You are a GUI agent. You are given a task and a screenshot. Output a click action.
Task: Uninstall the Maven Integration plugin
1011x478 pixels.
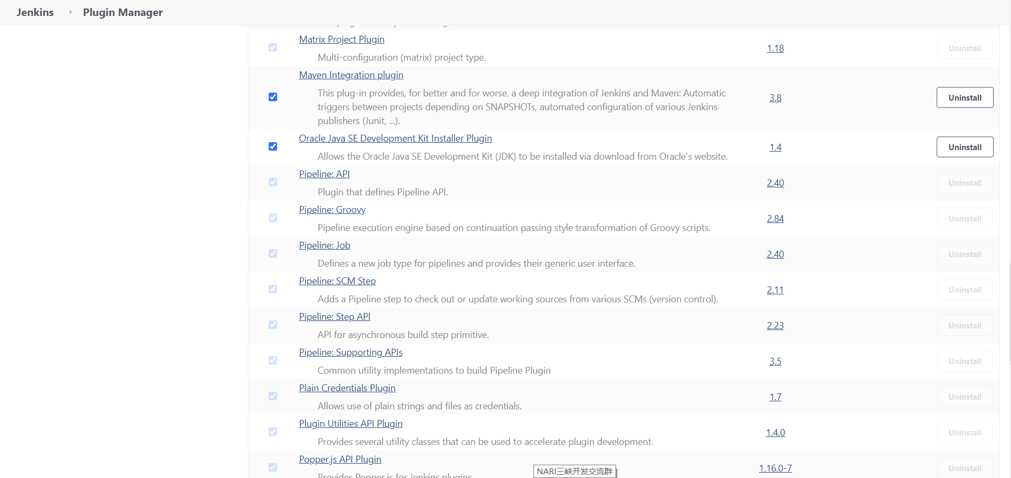(x=965, y=97)
